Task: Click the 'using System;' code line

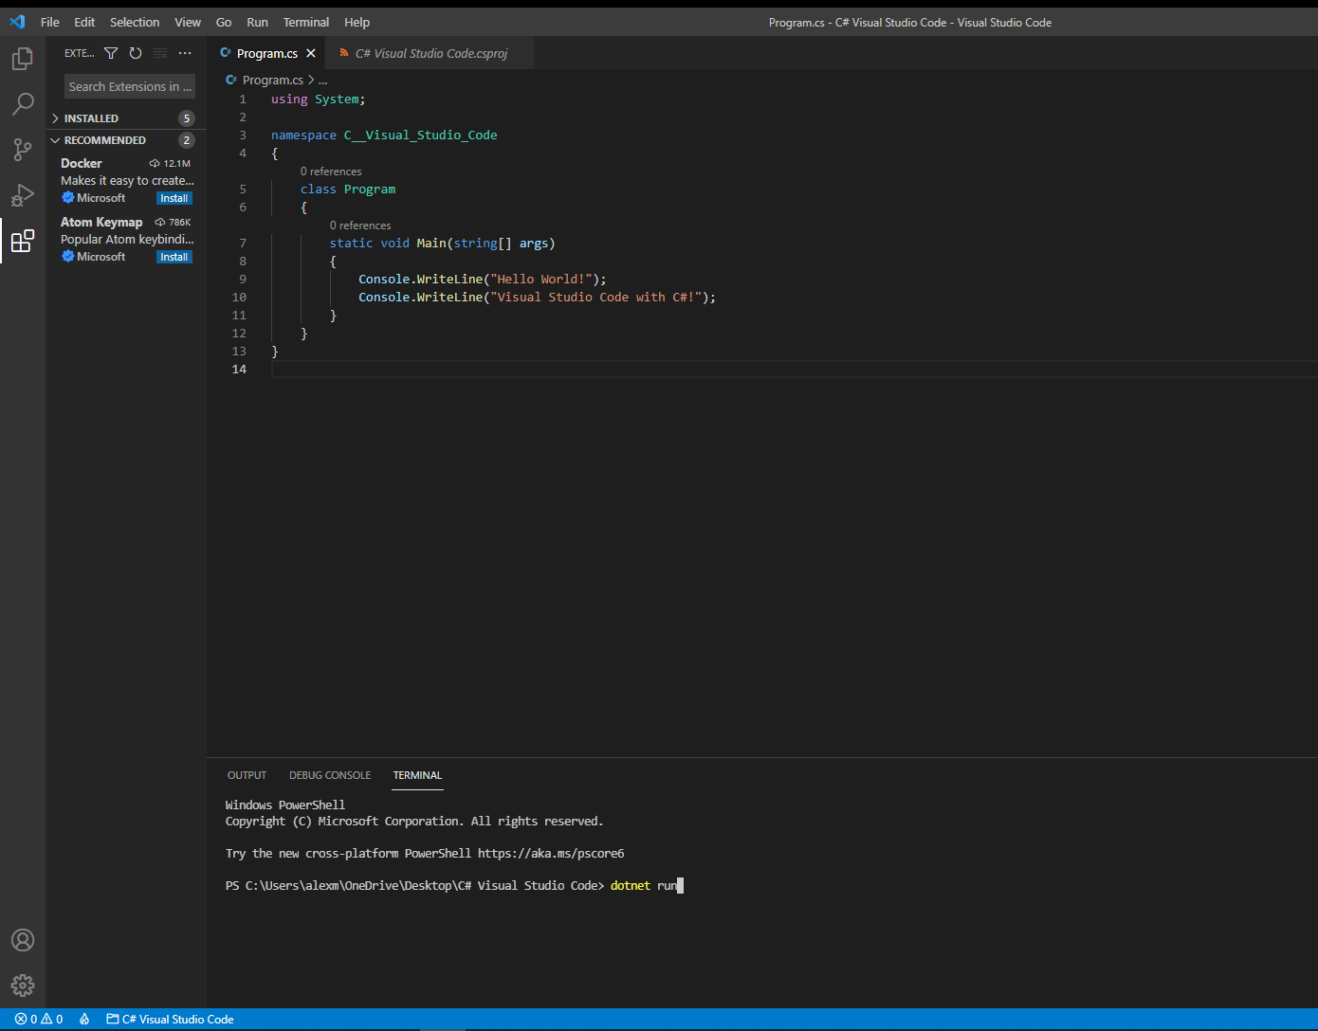Action: (x=318, y=99)
